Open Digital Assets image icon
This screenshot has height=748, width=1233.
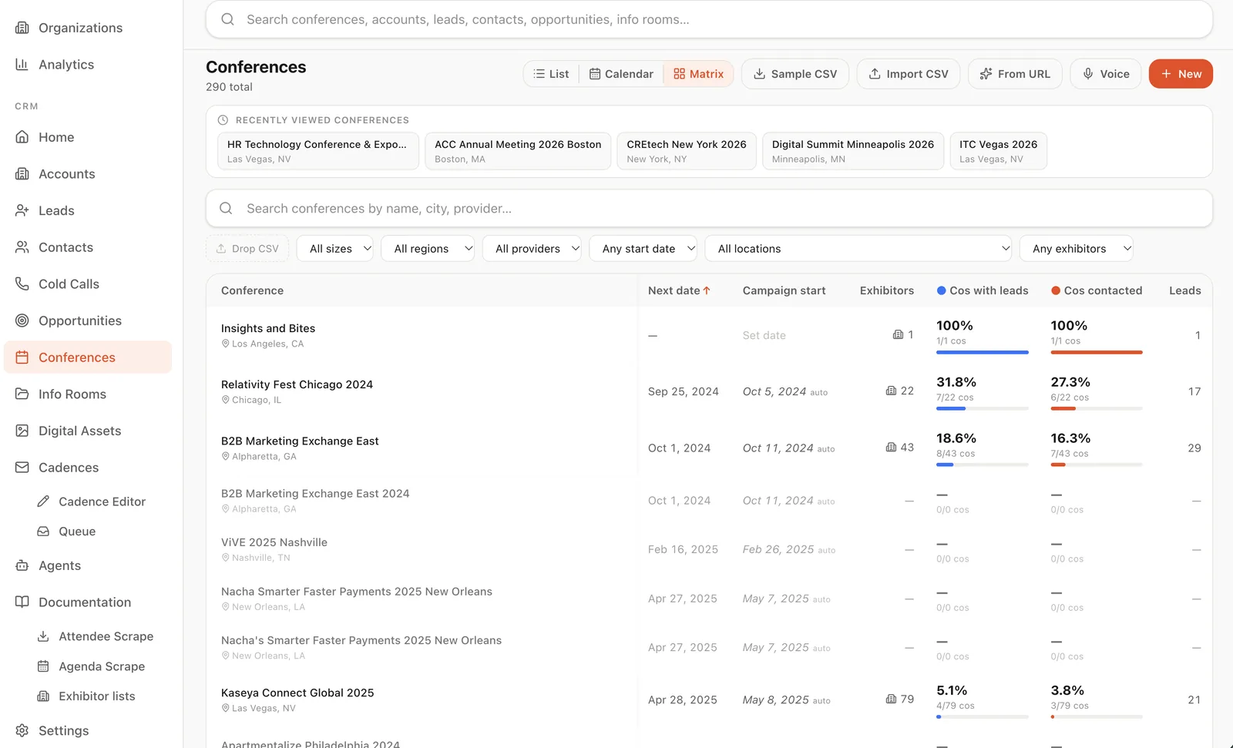tap(22, 431)
